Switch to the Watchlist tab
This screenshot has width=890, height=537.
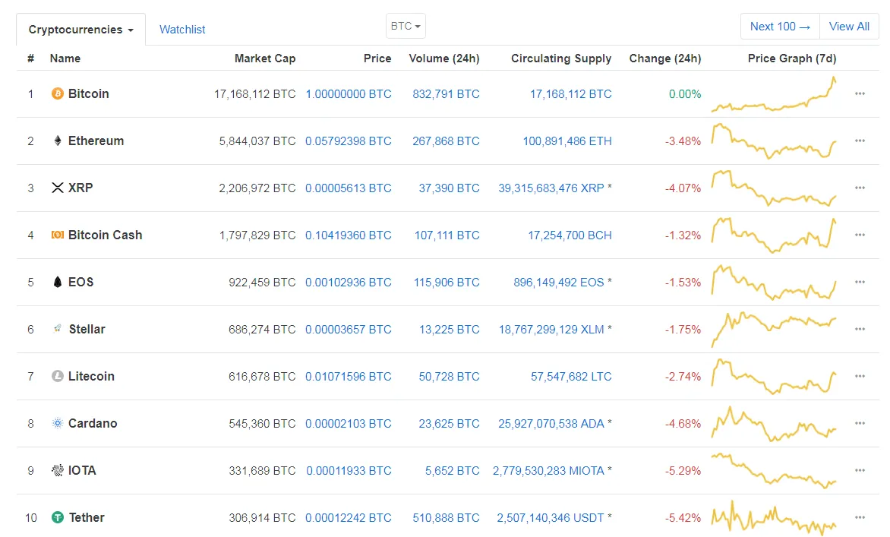(x=182, y=30)
